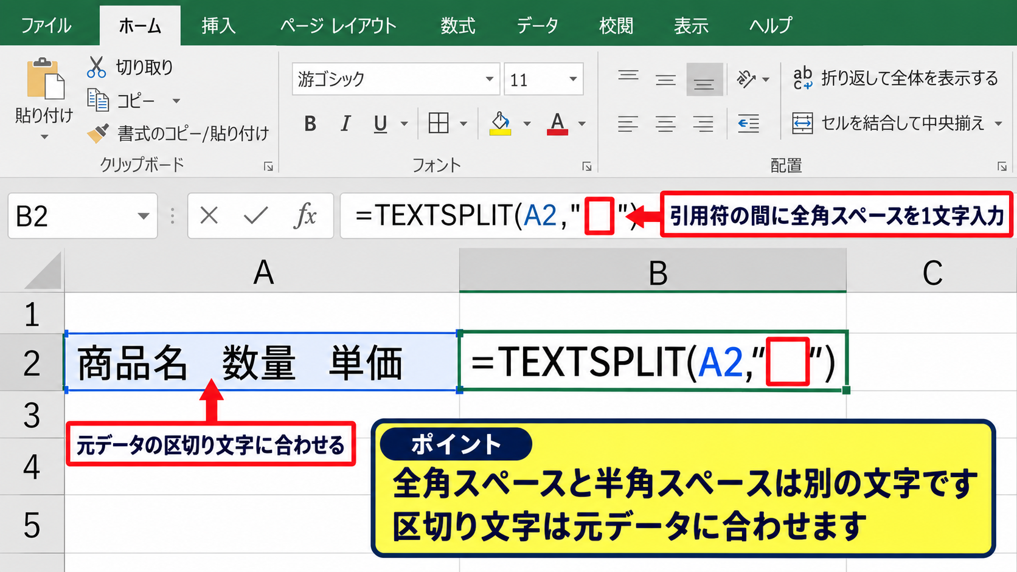The width and height of the screenshot is (1017, 572).
Task: Apply red font color A
Action: (x=557, y=123)
